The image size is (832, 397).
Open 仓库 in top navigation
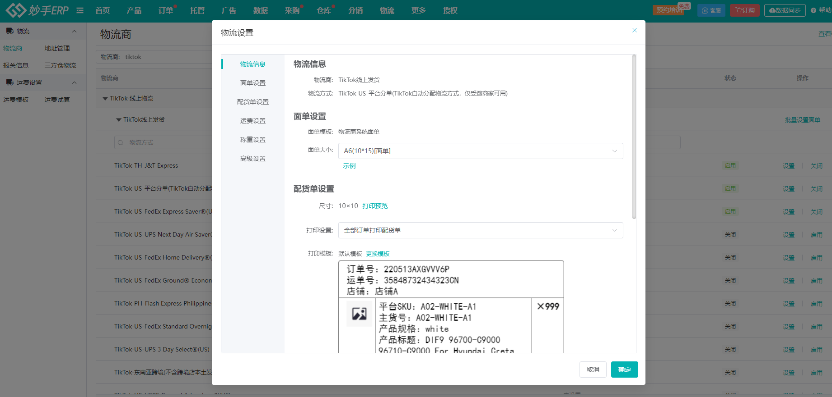(324, 10)
